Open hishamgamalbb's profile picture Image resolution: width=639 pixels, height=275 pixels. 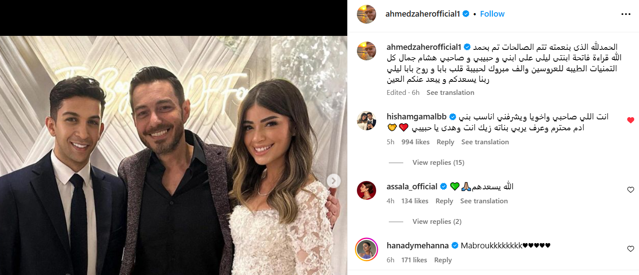(x=367, y=120)
